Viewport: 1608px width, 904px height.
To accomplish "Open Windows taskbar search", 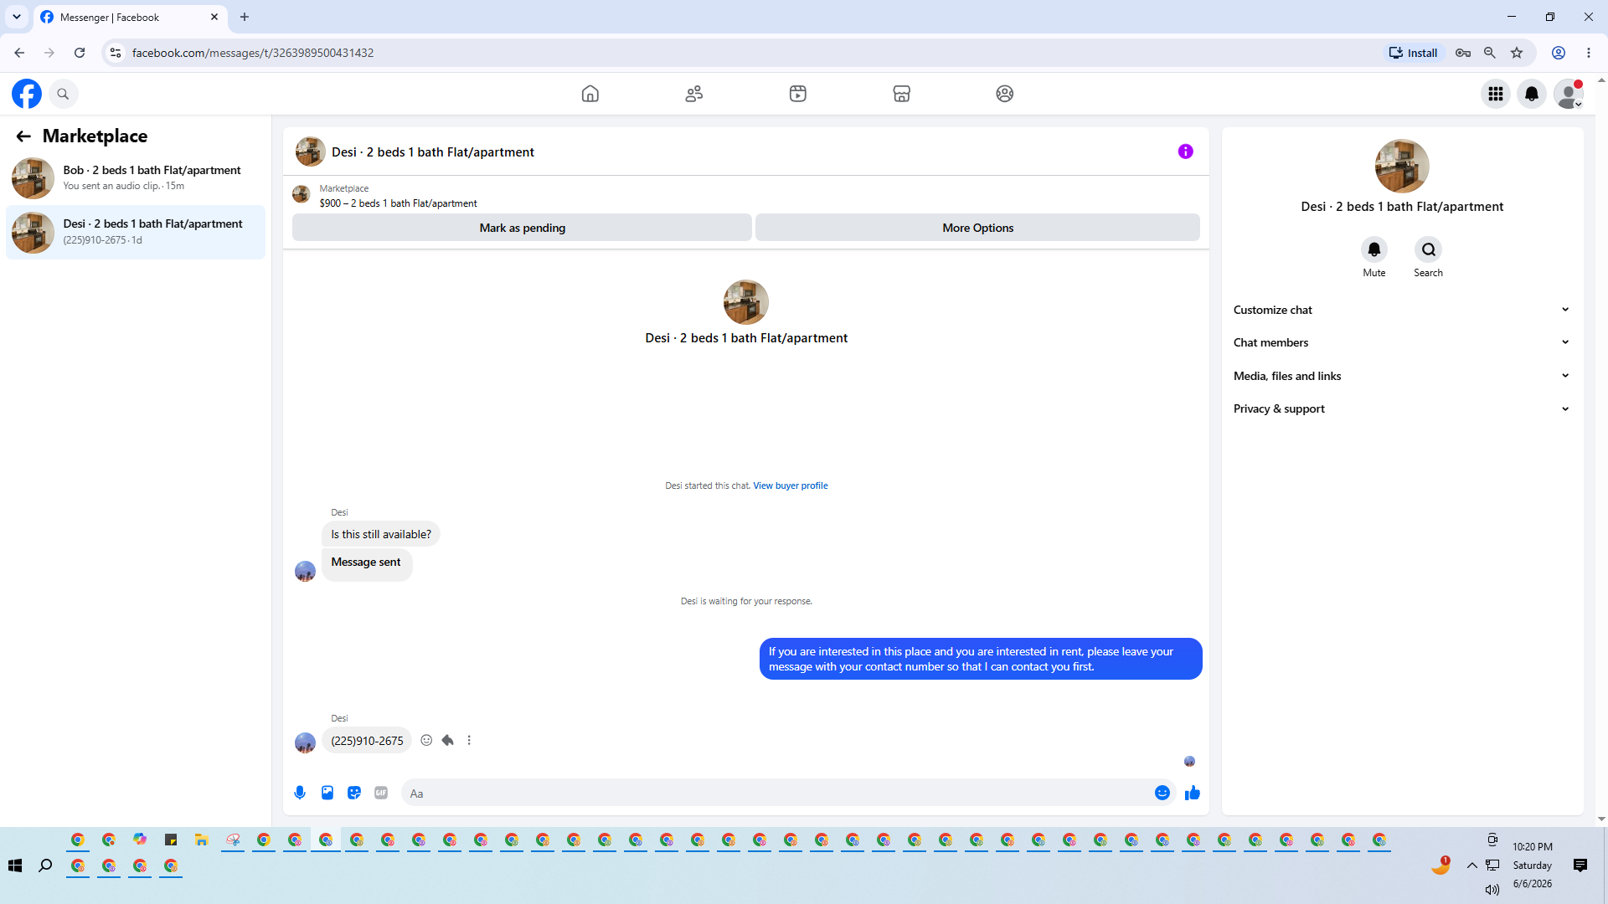I will (x=46, y=865).
